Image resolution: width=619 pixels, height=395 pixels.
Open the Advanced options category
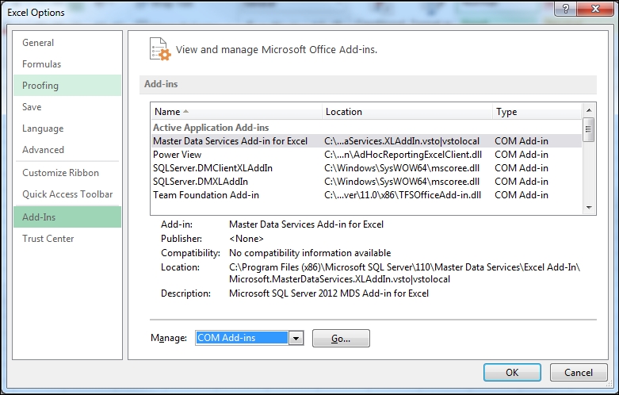coord(67,150)
